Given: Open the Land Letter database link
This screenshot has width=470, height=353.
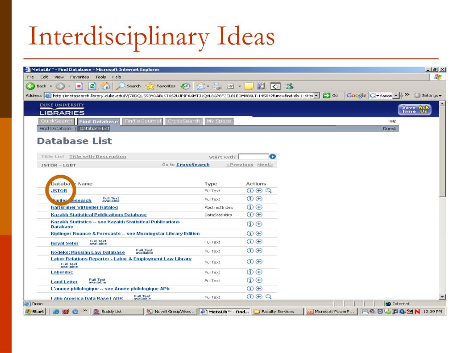Looking at the screenshot, I should [x=64, y=282].
